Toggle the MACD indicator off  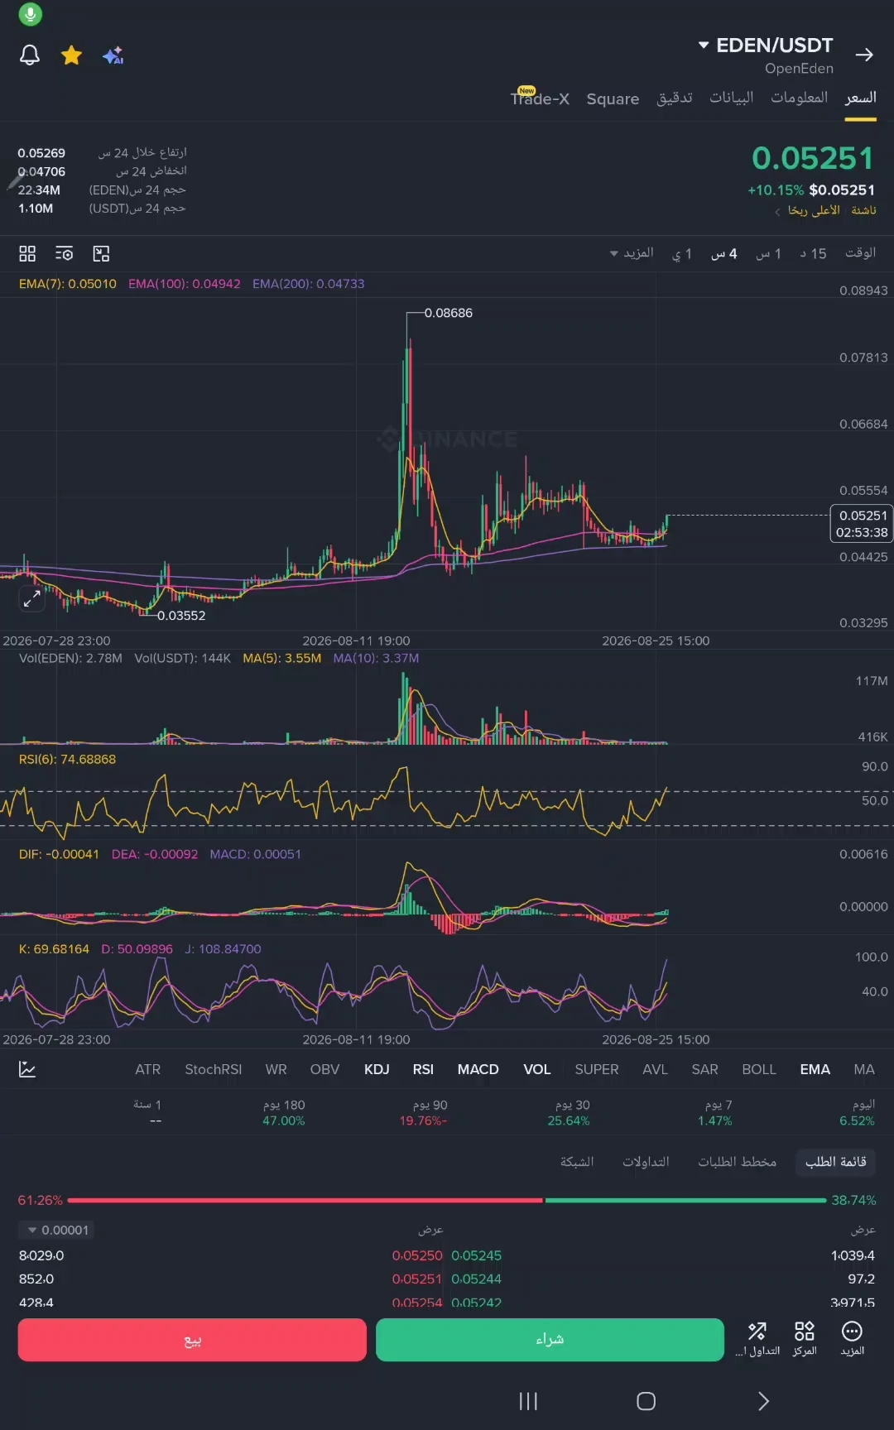[x=478, y=1069]
